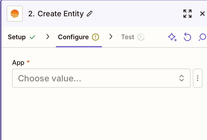Switch to the Setup tab
The height and width of the screenshot is (140, 207).
(x=21, y=37)
